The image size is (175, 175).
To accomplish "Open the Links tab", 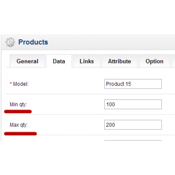I will tap(86, 61).
